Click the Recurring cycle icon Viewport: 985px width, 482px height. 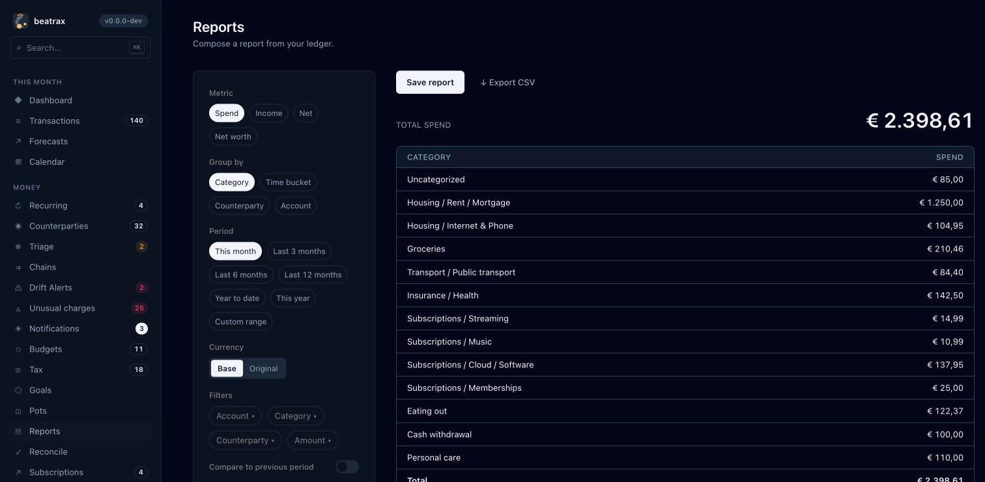[18, 206]
